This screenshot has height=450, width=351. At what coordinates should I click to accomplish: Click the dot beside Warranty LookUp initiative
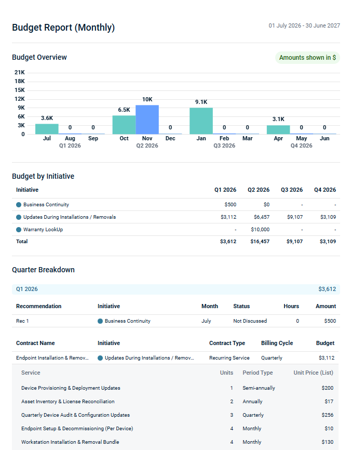[x=19, y=230]
